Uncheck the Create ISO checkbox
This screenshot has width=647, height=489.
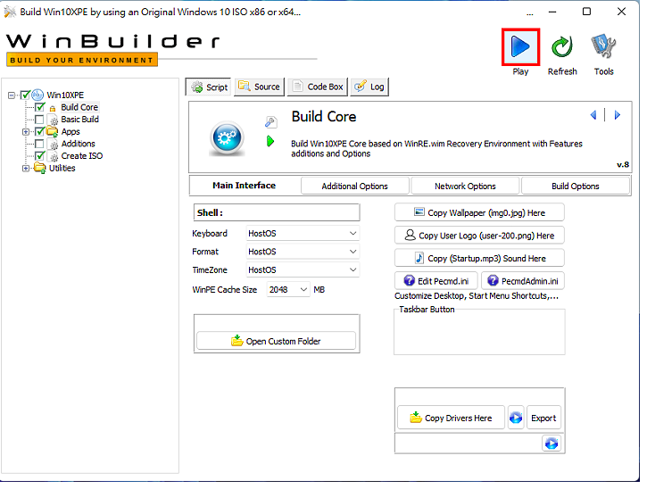[39, 156]
